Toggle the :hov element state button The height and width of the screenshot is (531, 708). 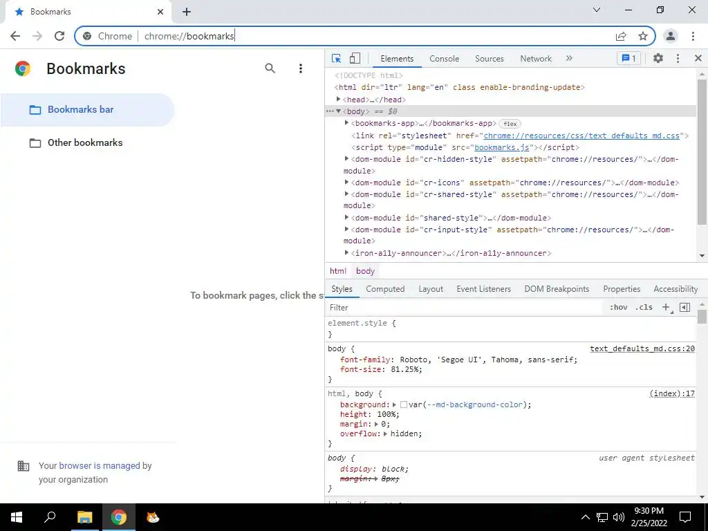coord(618,308)
